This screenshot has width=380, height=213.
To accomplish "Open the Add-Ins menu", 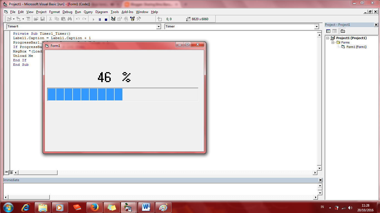I will click(x=127, y=12).
